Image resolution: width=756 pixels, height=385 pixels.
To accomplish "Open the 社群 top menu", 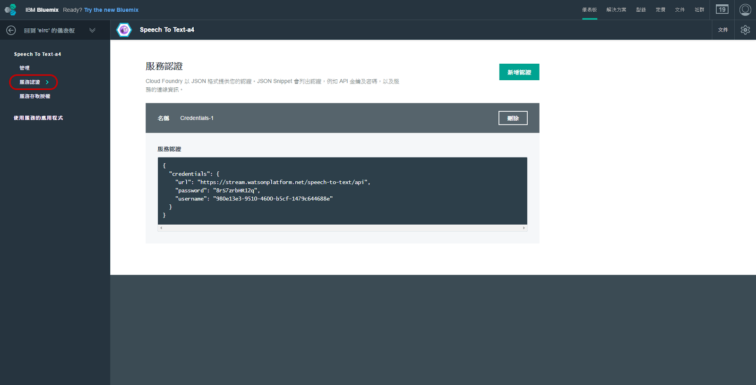I will coord(699,10).
